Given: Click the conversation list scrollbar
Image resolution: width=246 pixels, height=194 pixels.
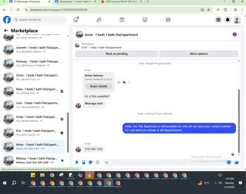Looking at the screenshot, I should [x=68, y=132].
